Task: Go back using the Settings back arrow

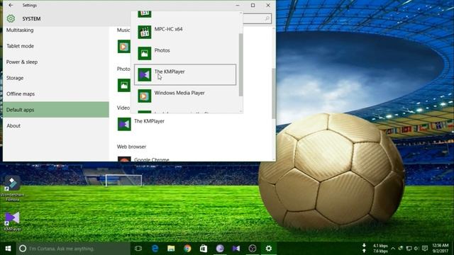Action: [x=11, y=5]
